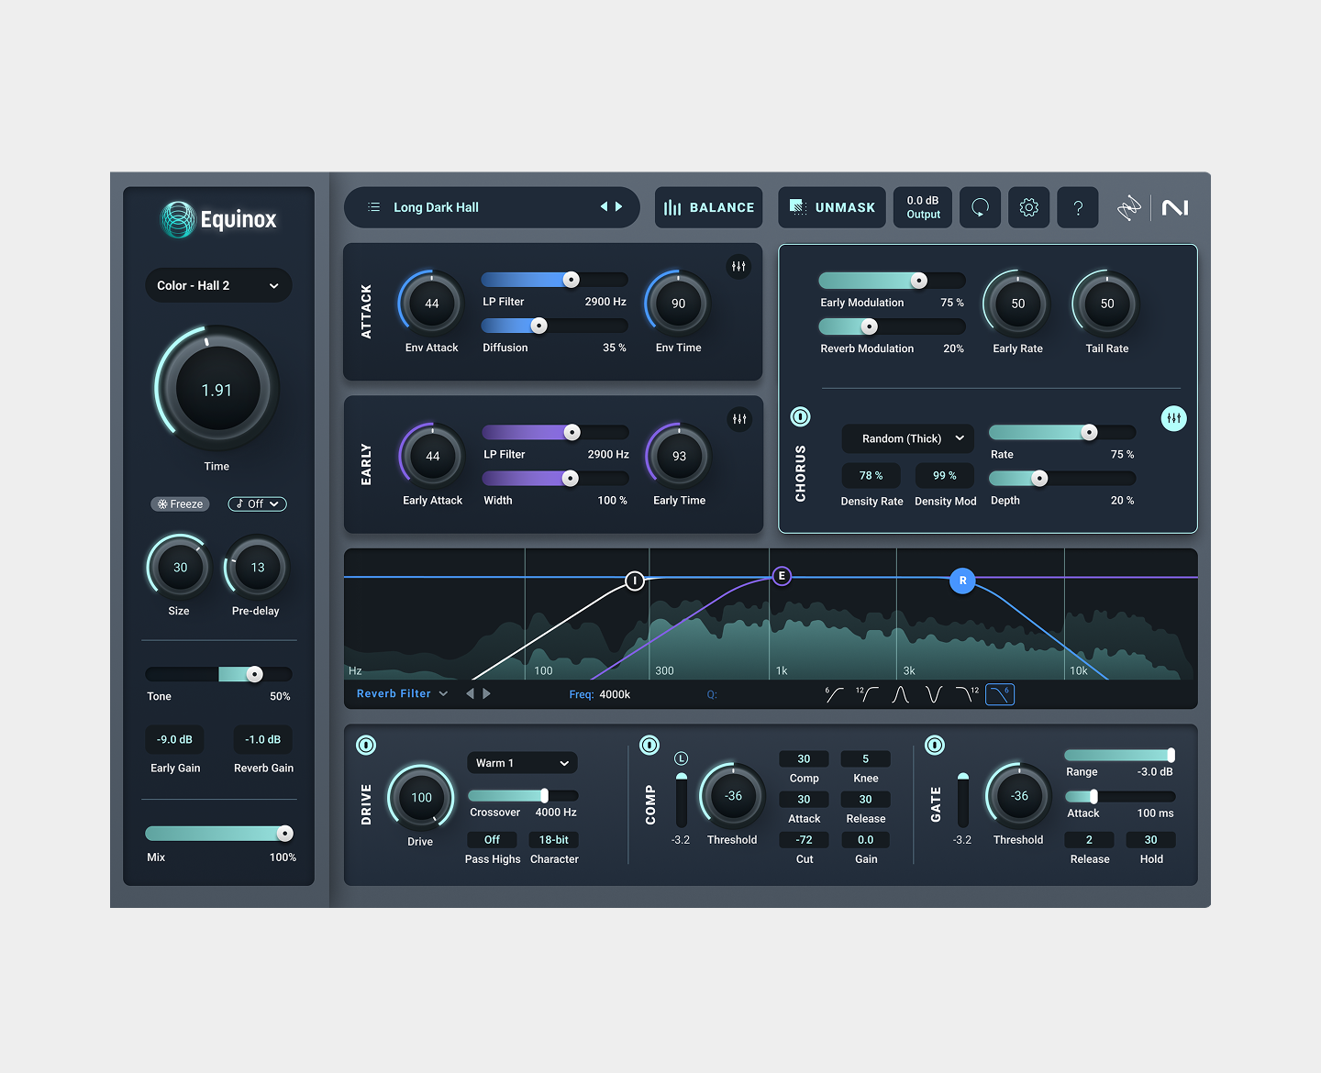The height and width of the screenshot is (1073, 1321).
Task: Open Attack section advanced settings icon
Action: tap(738, 267)
